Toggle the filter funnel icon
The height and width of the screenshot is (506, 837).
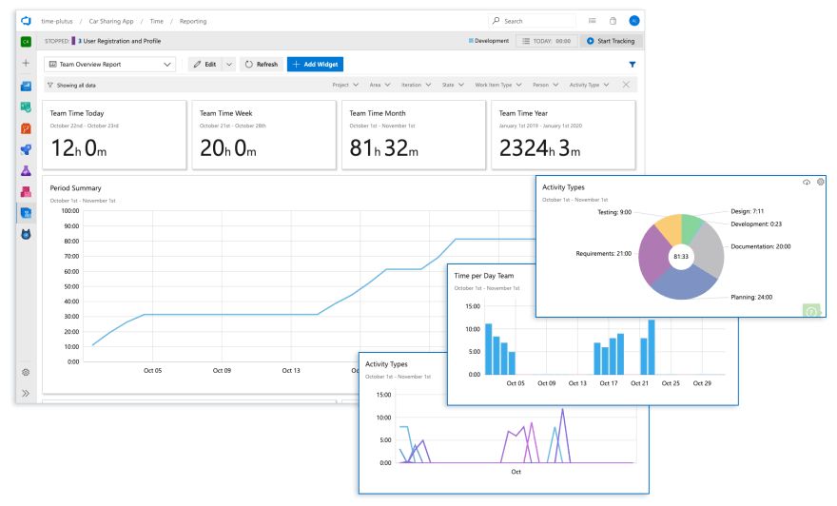(632, 64)
